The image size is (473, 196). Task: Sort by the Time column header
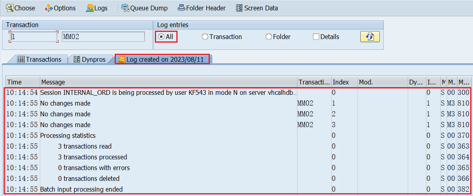click(x=23, y=82)
